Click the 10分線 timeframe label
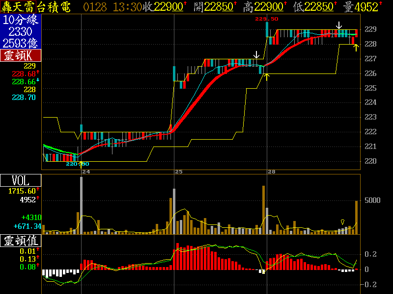Screen dimensions: 393x294 point(21,20)
